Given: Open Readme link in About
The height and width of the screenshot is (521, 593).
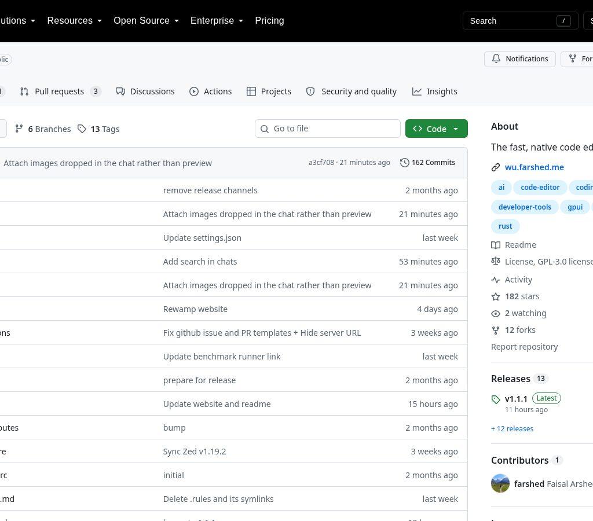Looking at the screenshot, I should tap(520, 245).
